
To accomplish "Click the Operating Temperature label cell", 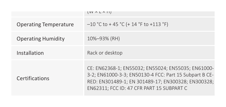I will tap(47, 24).
